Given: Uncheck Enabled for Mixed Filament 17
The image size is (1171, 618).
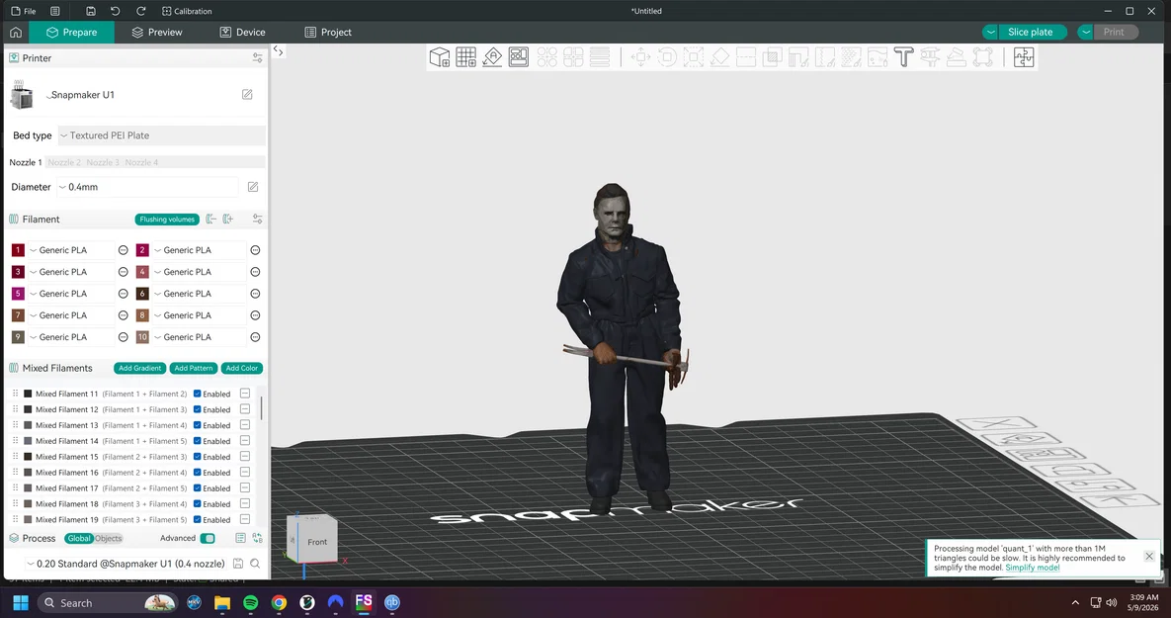Looking at the screenshot, I should (x=198, y=488).
